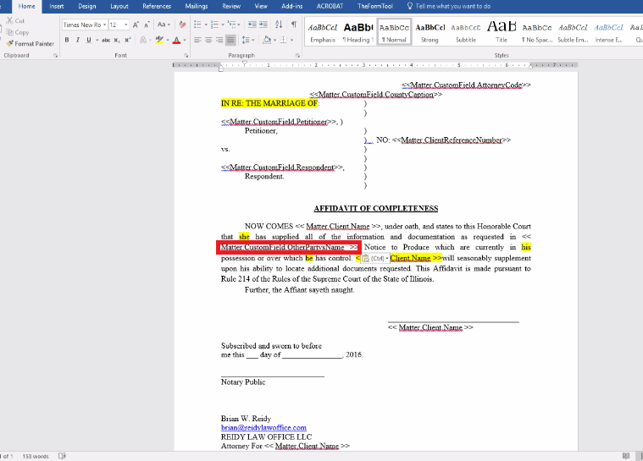Activate the Format Painter tool

pos(30,43)
